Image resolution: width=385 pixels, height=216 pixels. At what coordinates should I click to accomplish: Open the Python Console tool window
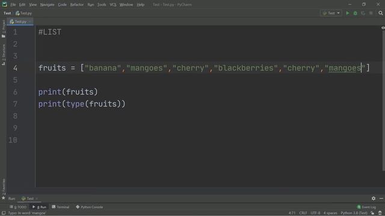(90, 207)
